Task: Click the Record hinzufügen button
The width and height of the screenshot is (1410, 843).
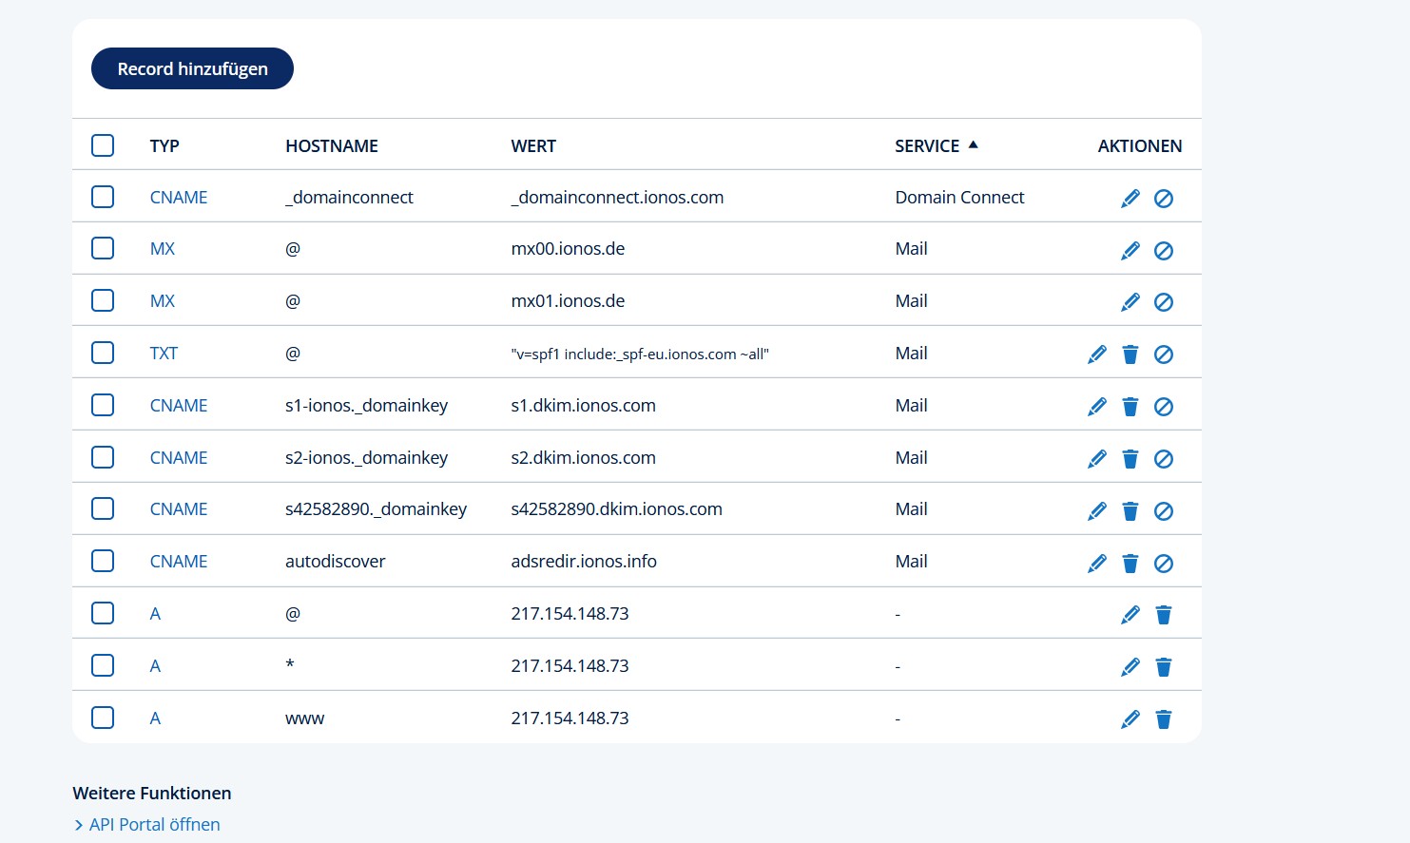Action: 192,68
